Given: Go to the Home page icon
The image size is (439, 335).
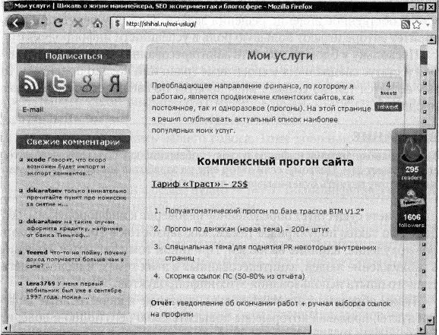Looking at the screenshot, I should 97,24.
